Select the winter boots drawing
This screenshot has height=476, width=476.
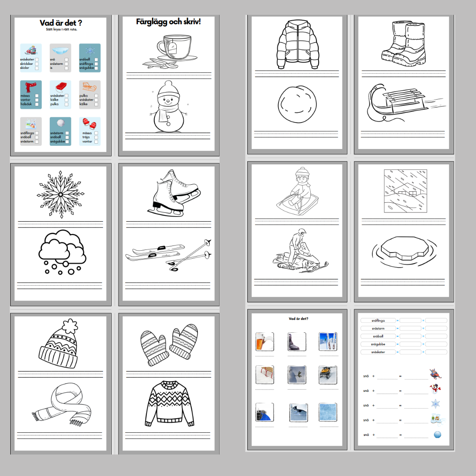(x=403, y=43)
